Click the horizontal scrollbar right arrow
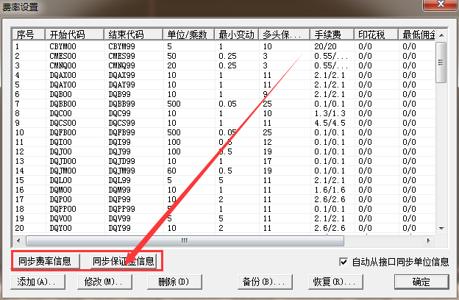This screenshot has height=300, width=459. pyautogui.click(x=430, y=240)
